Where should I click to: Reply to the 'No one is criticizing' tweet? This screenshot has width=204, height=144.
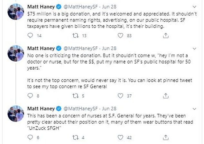click(x=31, y=96)
